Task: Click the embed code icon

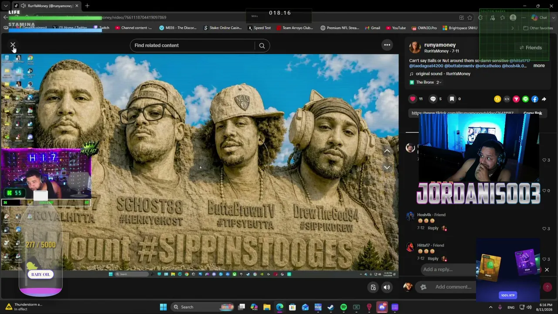Action: [x=507, y=99]
